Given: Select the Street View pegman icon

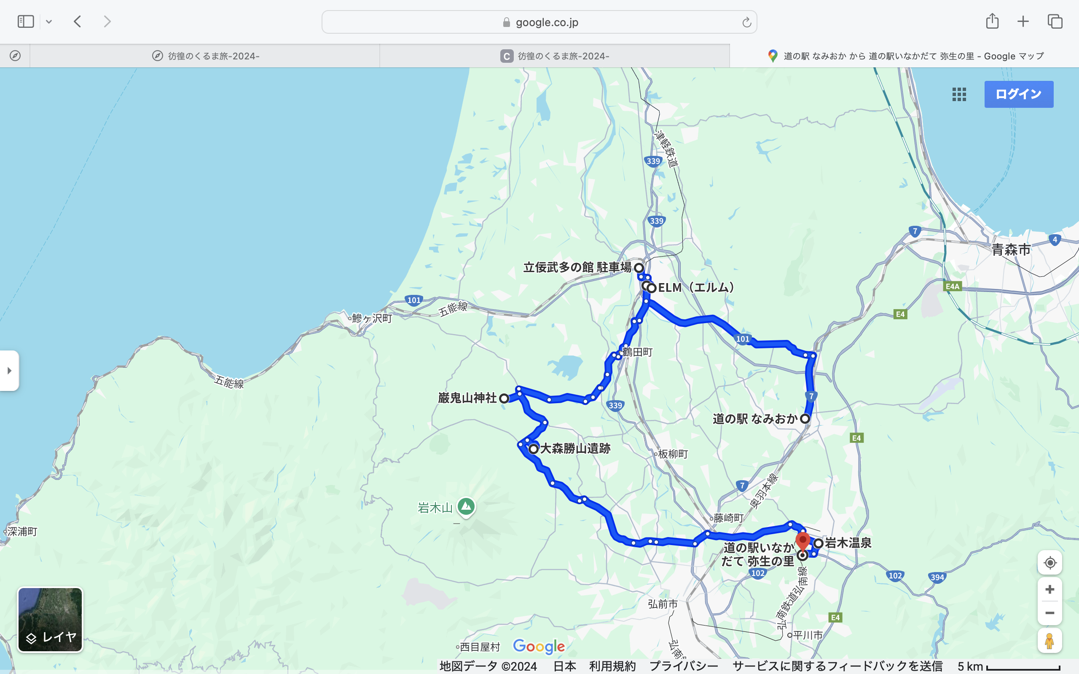Looking at the screenshot, I should pyautogui.click(x=1049, y=641).
